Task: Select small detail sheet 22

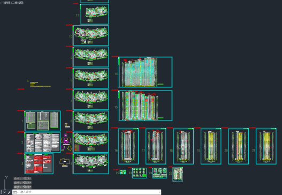Action: point(123,172)
